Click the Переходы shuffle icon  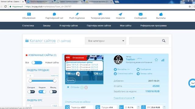[67, 107]
